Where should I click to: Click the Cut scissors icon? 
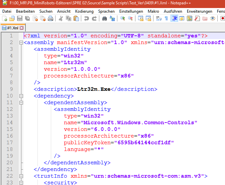point(61,18)
